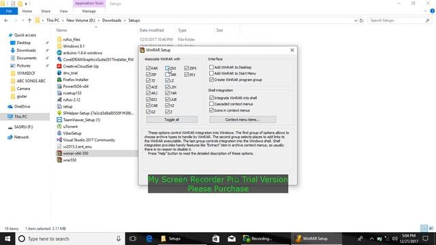Select This PC in navigation pane
This screenshot has width=436, height=245.
coord(20,116)
